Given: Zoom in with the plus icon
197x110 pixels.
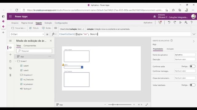Looking at the screenshot, I should pos(134,105).
